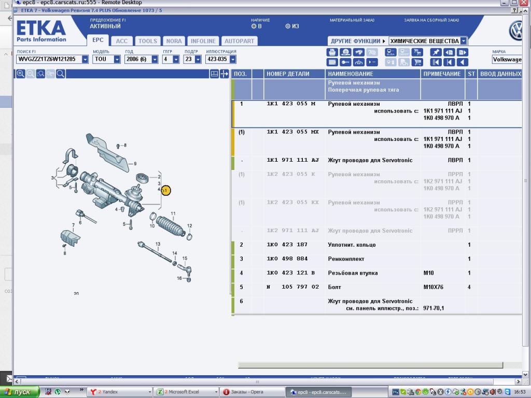531x398 pixels.
Task: Click the handshake icon in toolbar
Action: click(x=359, y=52)
